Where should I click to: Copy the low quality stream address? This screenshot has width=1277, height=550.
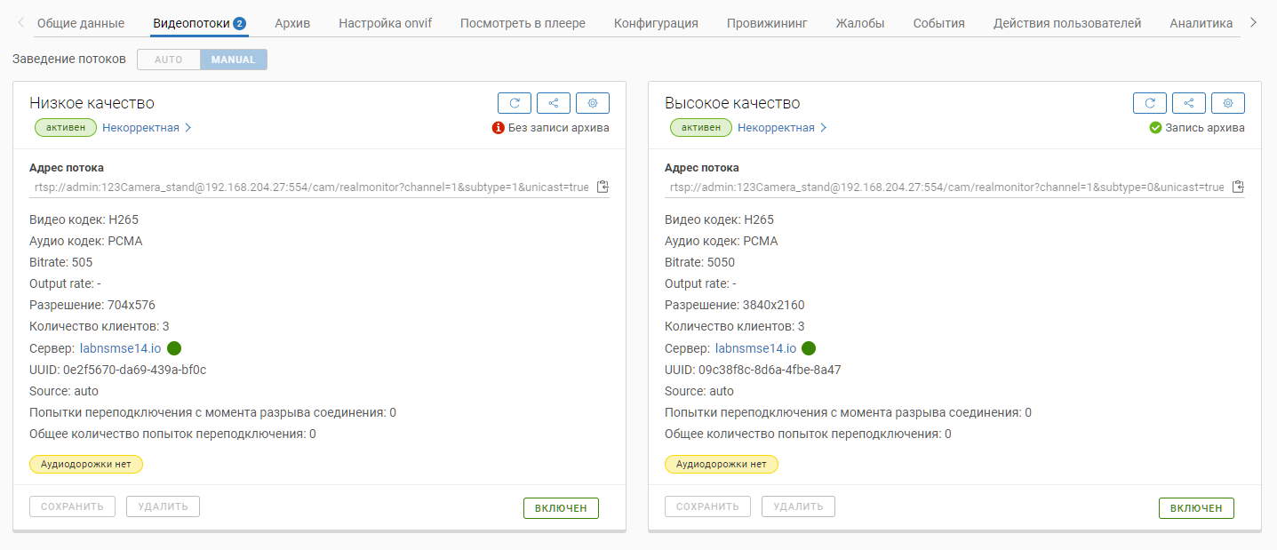click(x=603, y=187)
